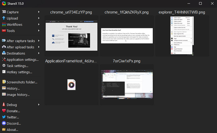Image resolution: width=217 pixels, height=133 pixels.
Task: Expand the After upload tasks arrow
Action: 39,47
